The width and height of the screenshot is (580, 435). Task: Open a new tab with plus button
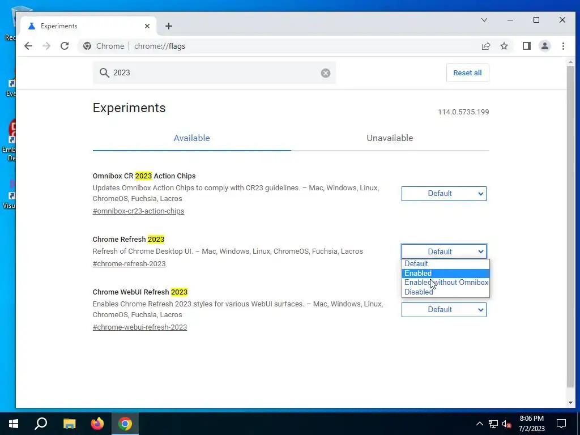(x=169, y=26)
